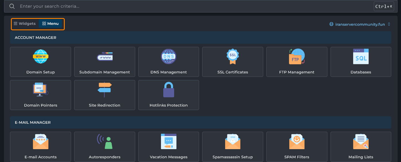Open the Databases SQL icon
The width and height of the screenshot is (401, 162).
coord(361,57)
